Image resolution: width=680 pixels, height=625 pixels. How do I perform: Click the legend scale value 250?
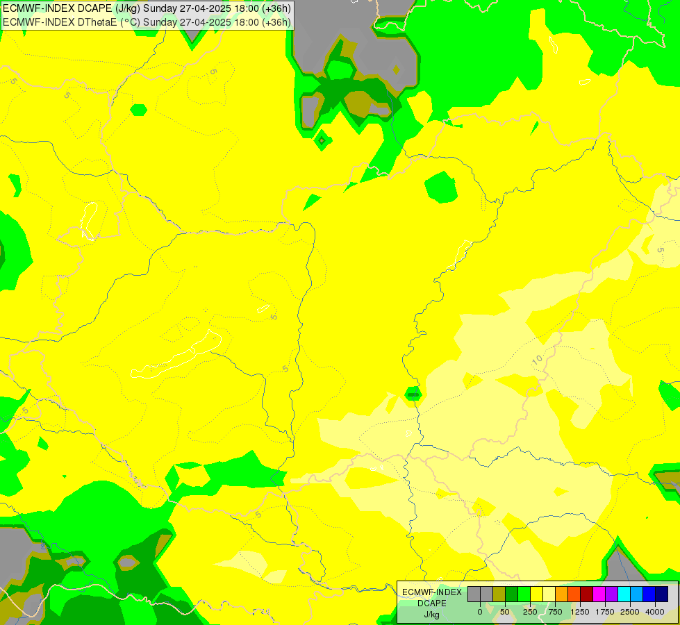point(530,612)
